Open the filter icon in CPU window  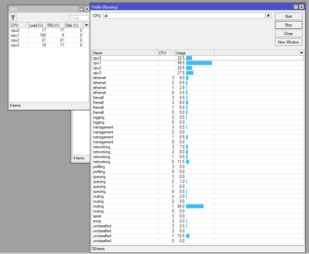(13, 17)
